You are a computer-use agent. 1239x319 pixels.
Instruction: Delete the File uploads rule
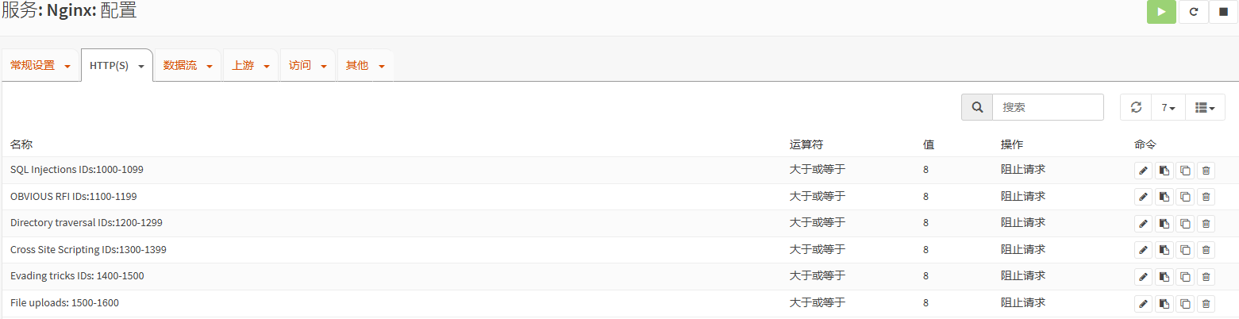(1206, 303)
